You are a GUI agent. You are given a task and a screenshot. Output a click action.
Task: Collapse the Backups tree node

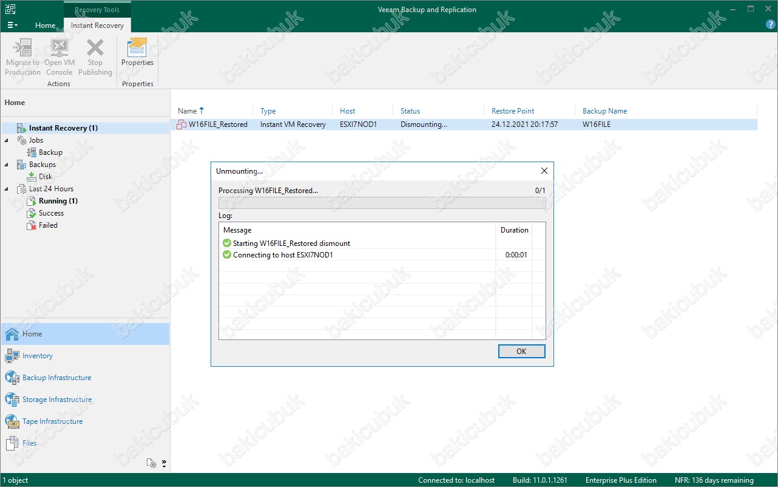[7, 165]
